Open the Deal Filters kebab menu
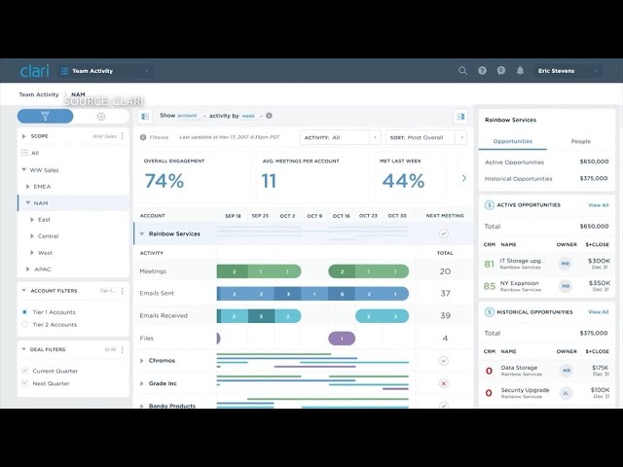623x467 pixels. coord(123,349)
